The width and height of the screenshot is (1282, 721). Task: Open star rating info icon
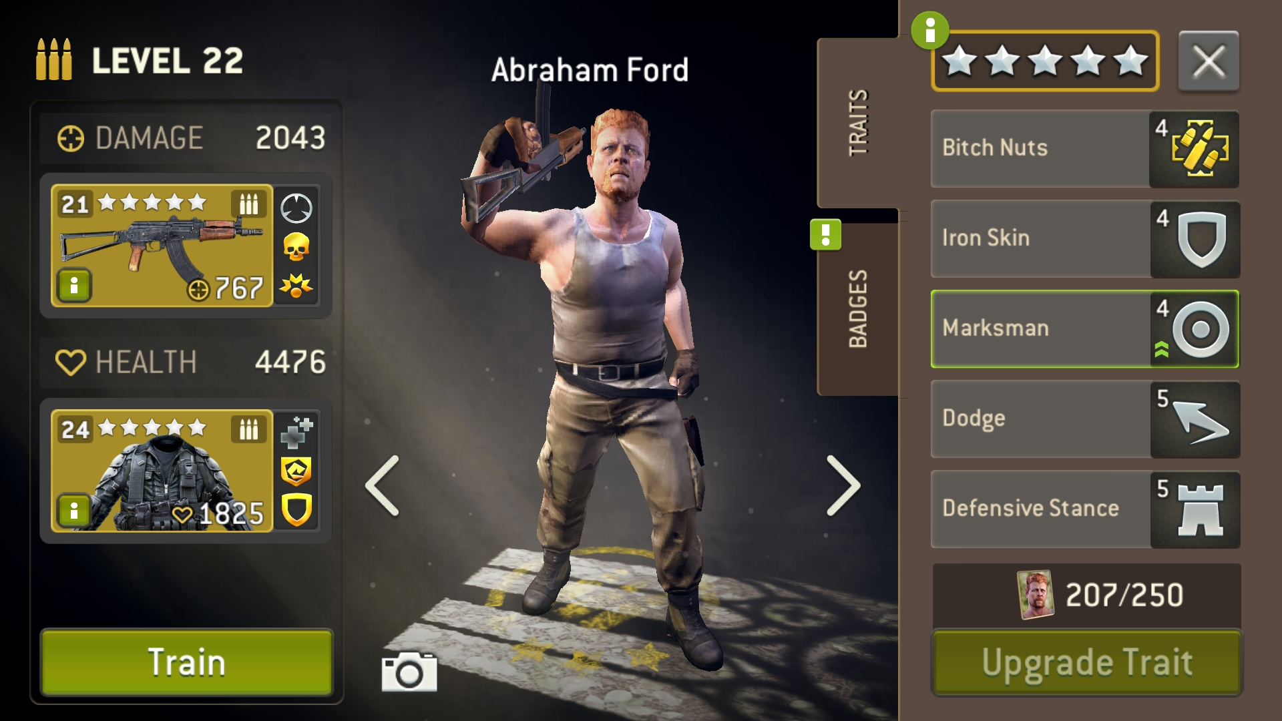tap(929, 30)
